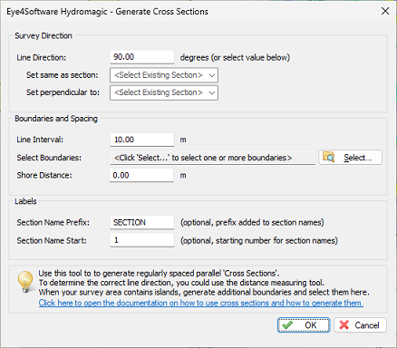Click the Select Boundaries read-only text box
Screen dimensions: 397x348
(x=212, y=158)
